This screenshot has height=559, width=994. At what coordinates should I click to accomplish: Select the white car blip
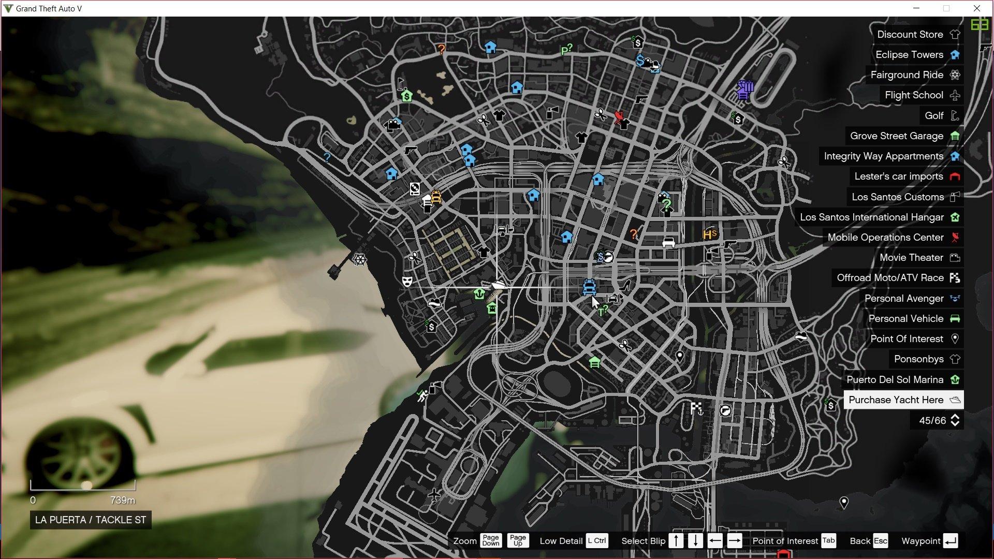pos(668,242)
